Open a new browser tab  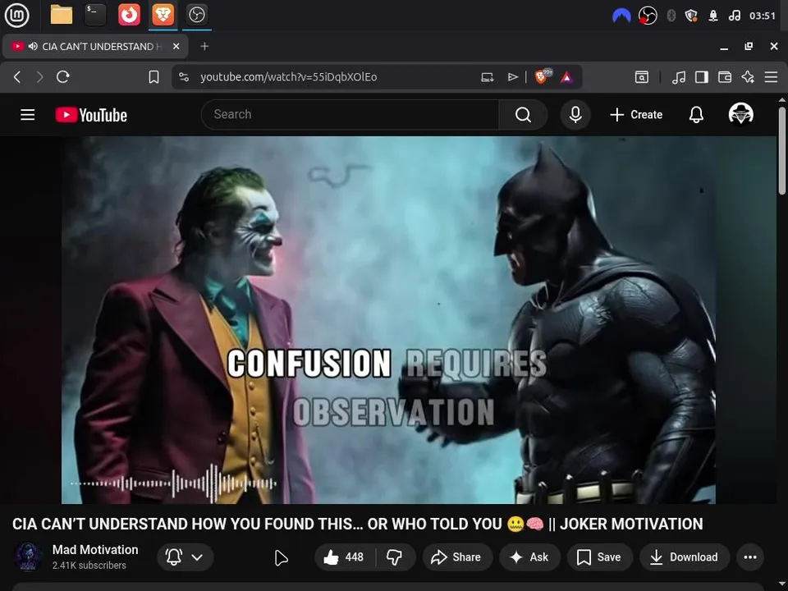coord(204,46)
